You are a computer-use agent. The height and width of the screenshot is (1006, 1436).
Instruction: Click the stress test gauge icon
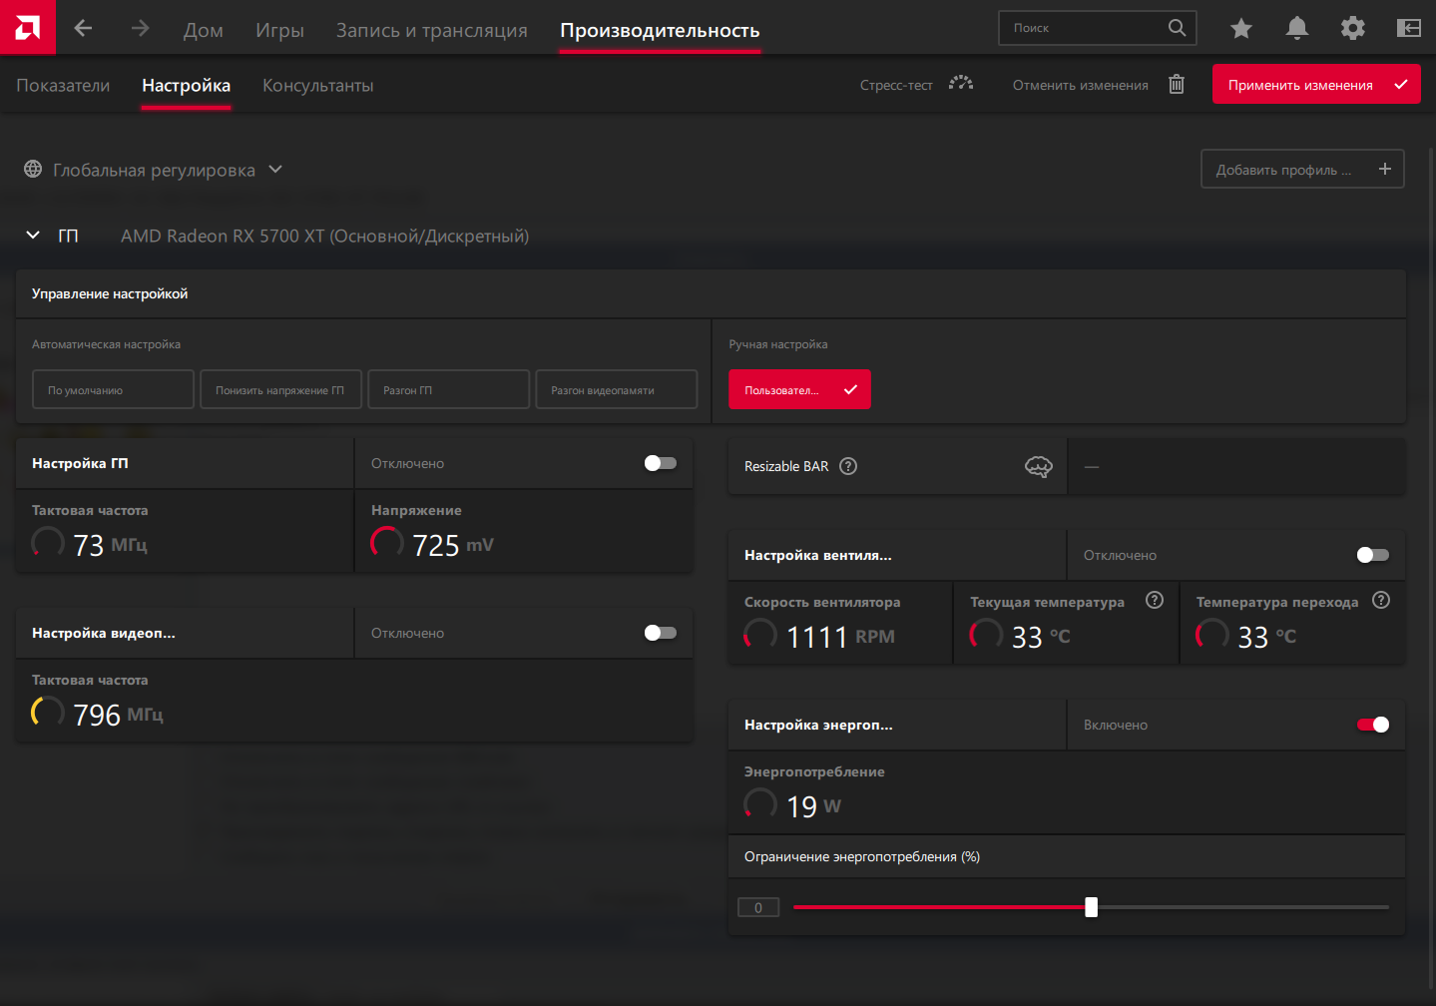pyautogui.click(x=961, y=84)
